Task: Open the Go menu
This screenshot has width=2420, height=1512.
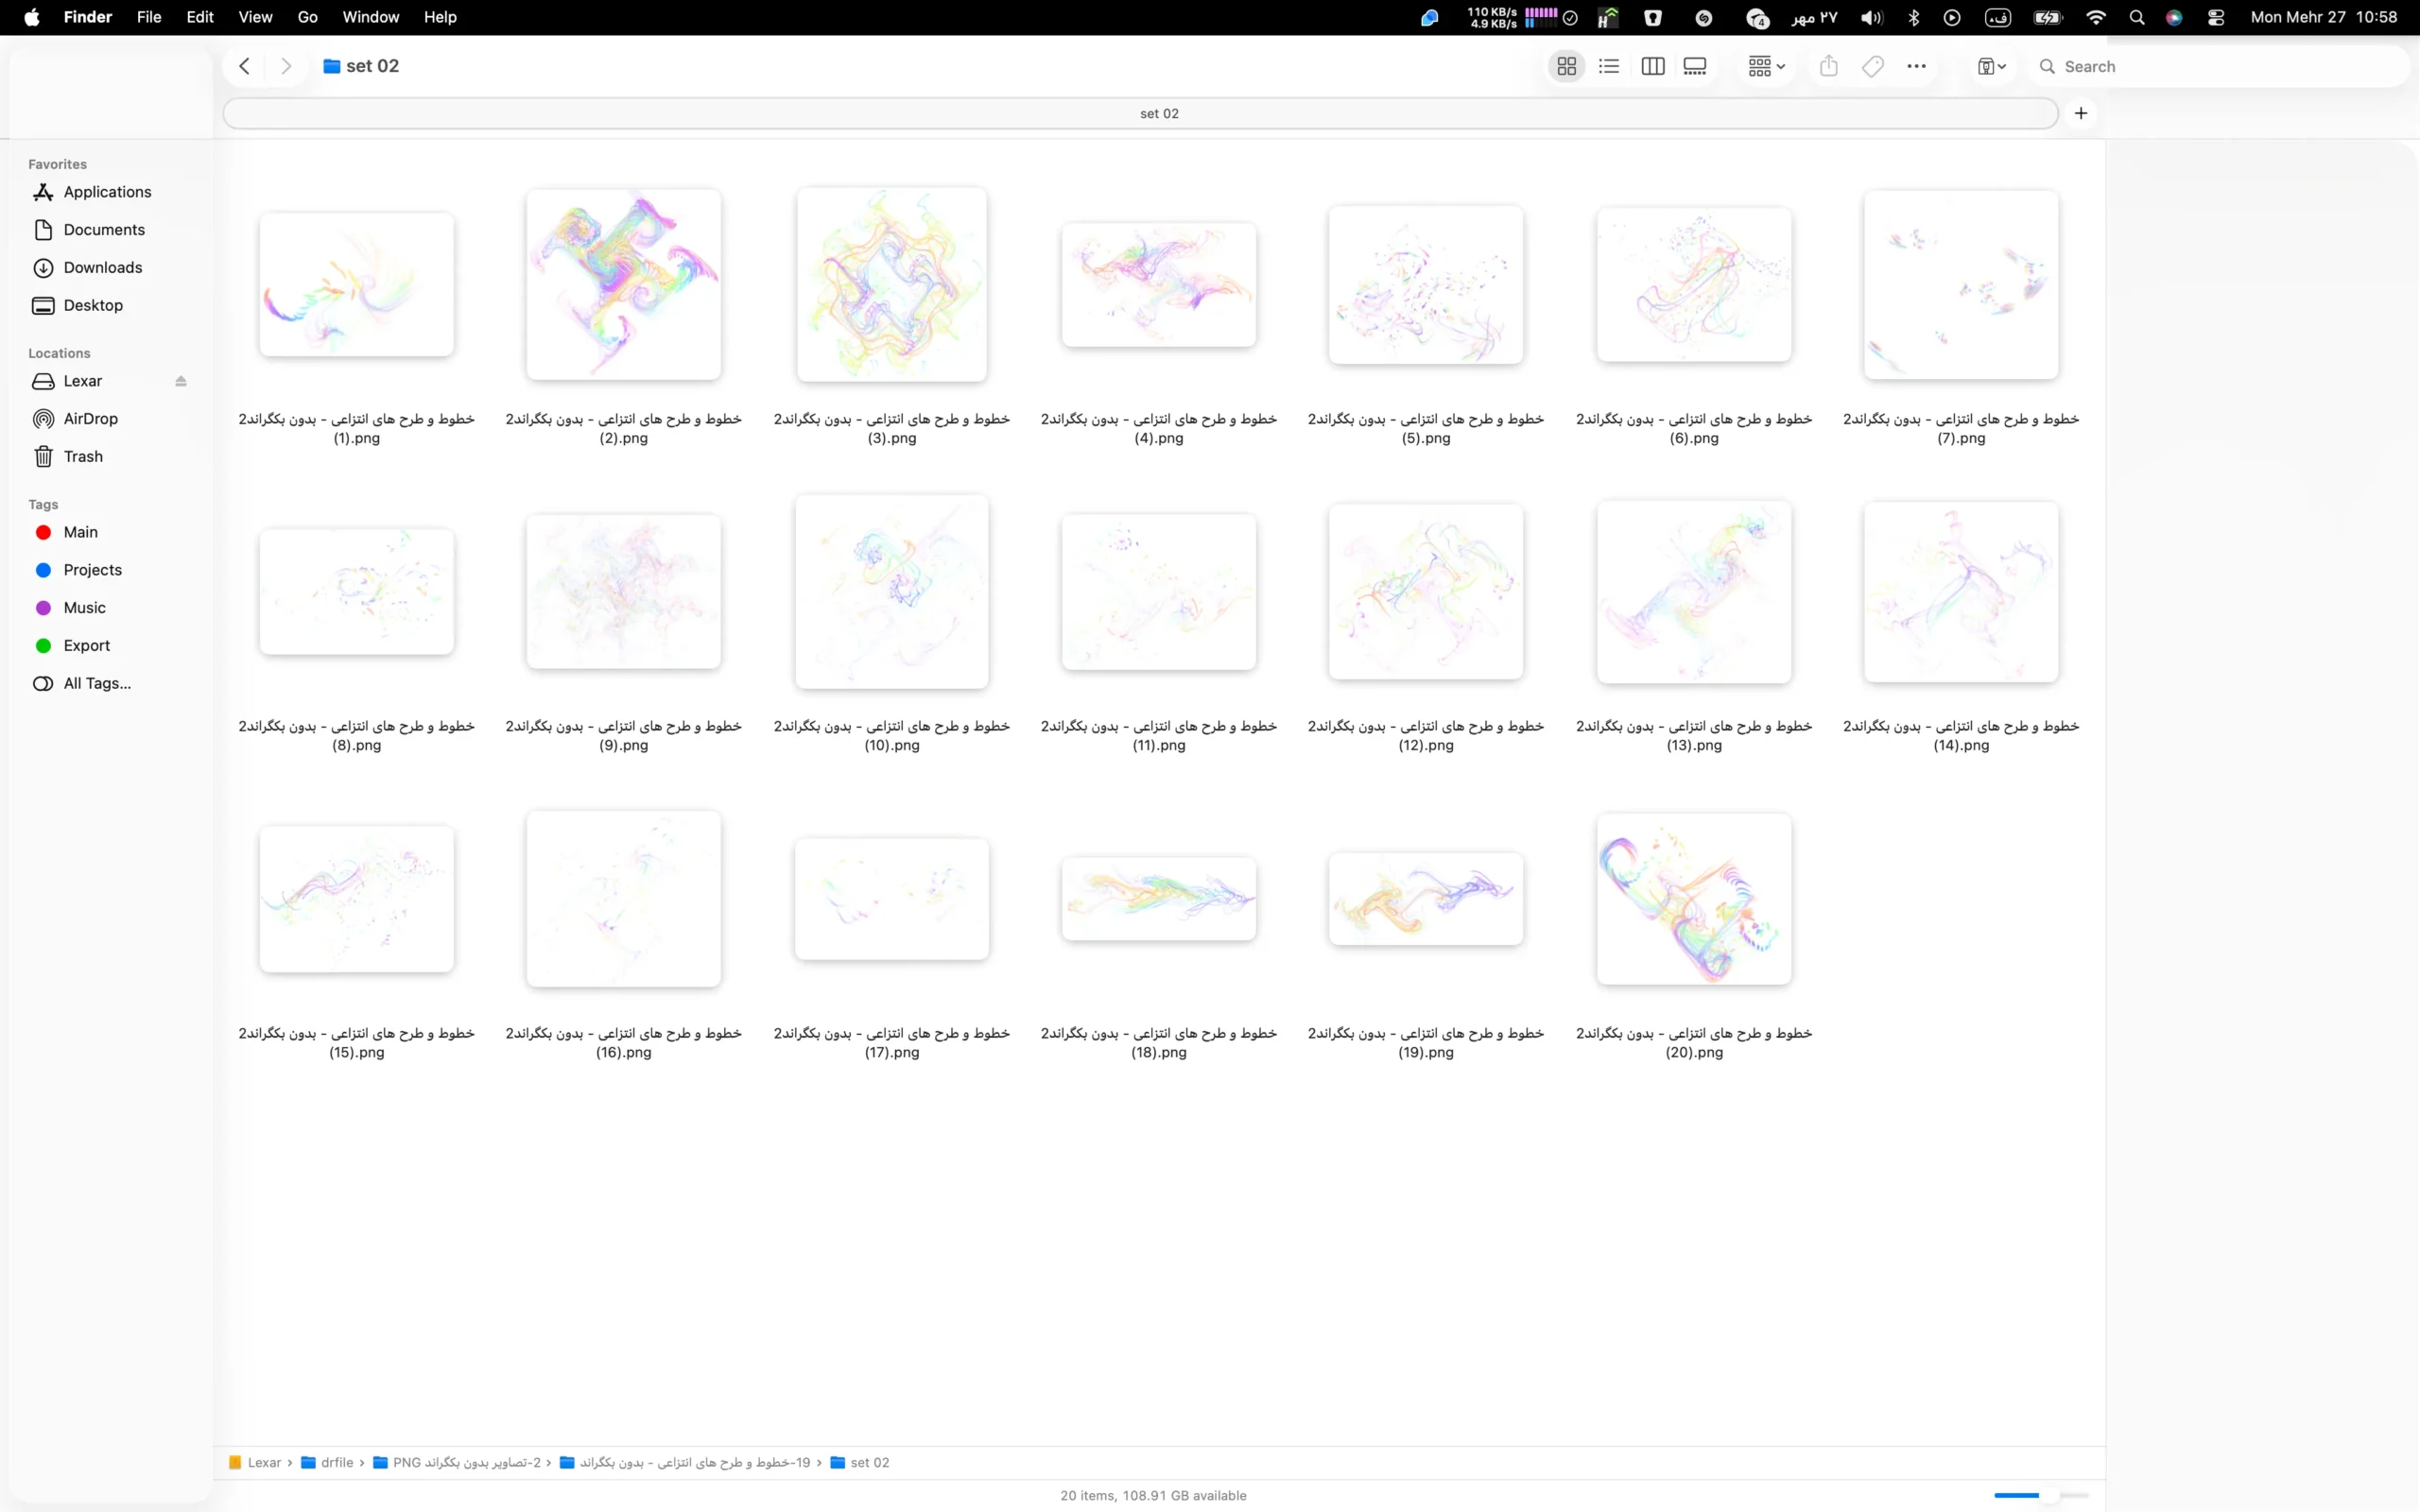Action: pos(307,17)
